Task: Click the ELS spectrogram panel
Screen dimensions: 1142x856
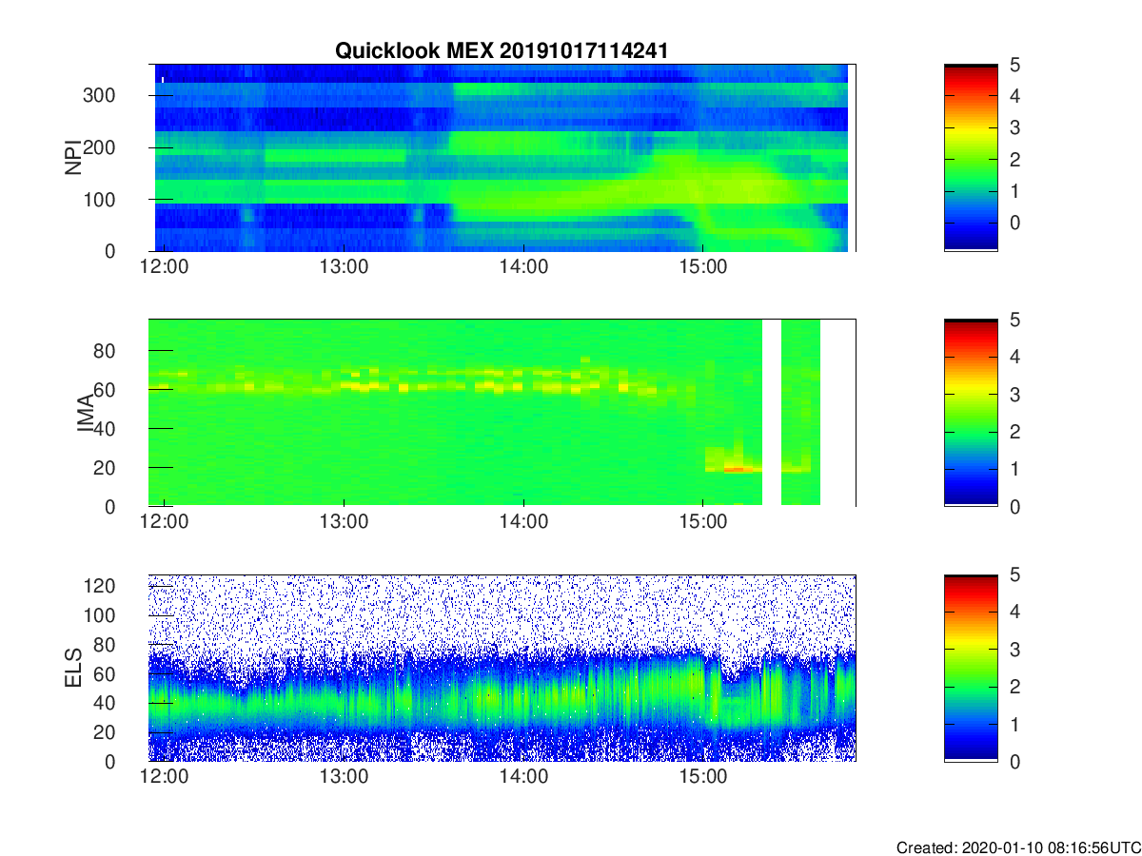Action: tap(502, 668)
